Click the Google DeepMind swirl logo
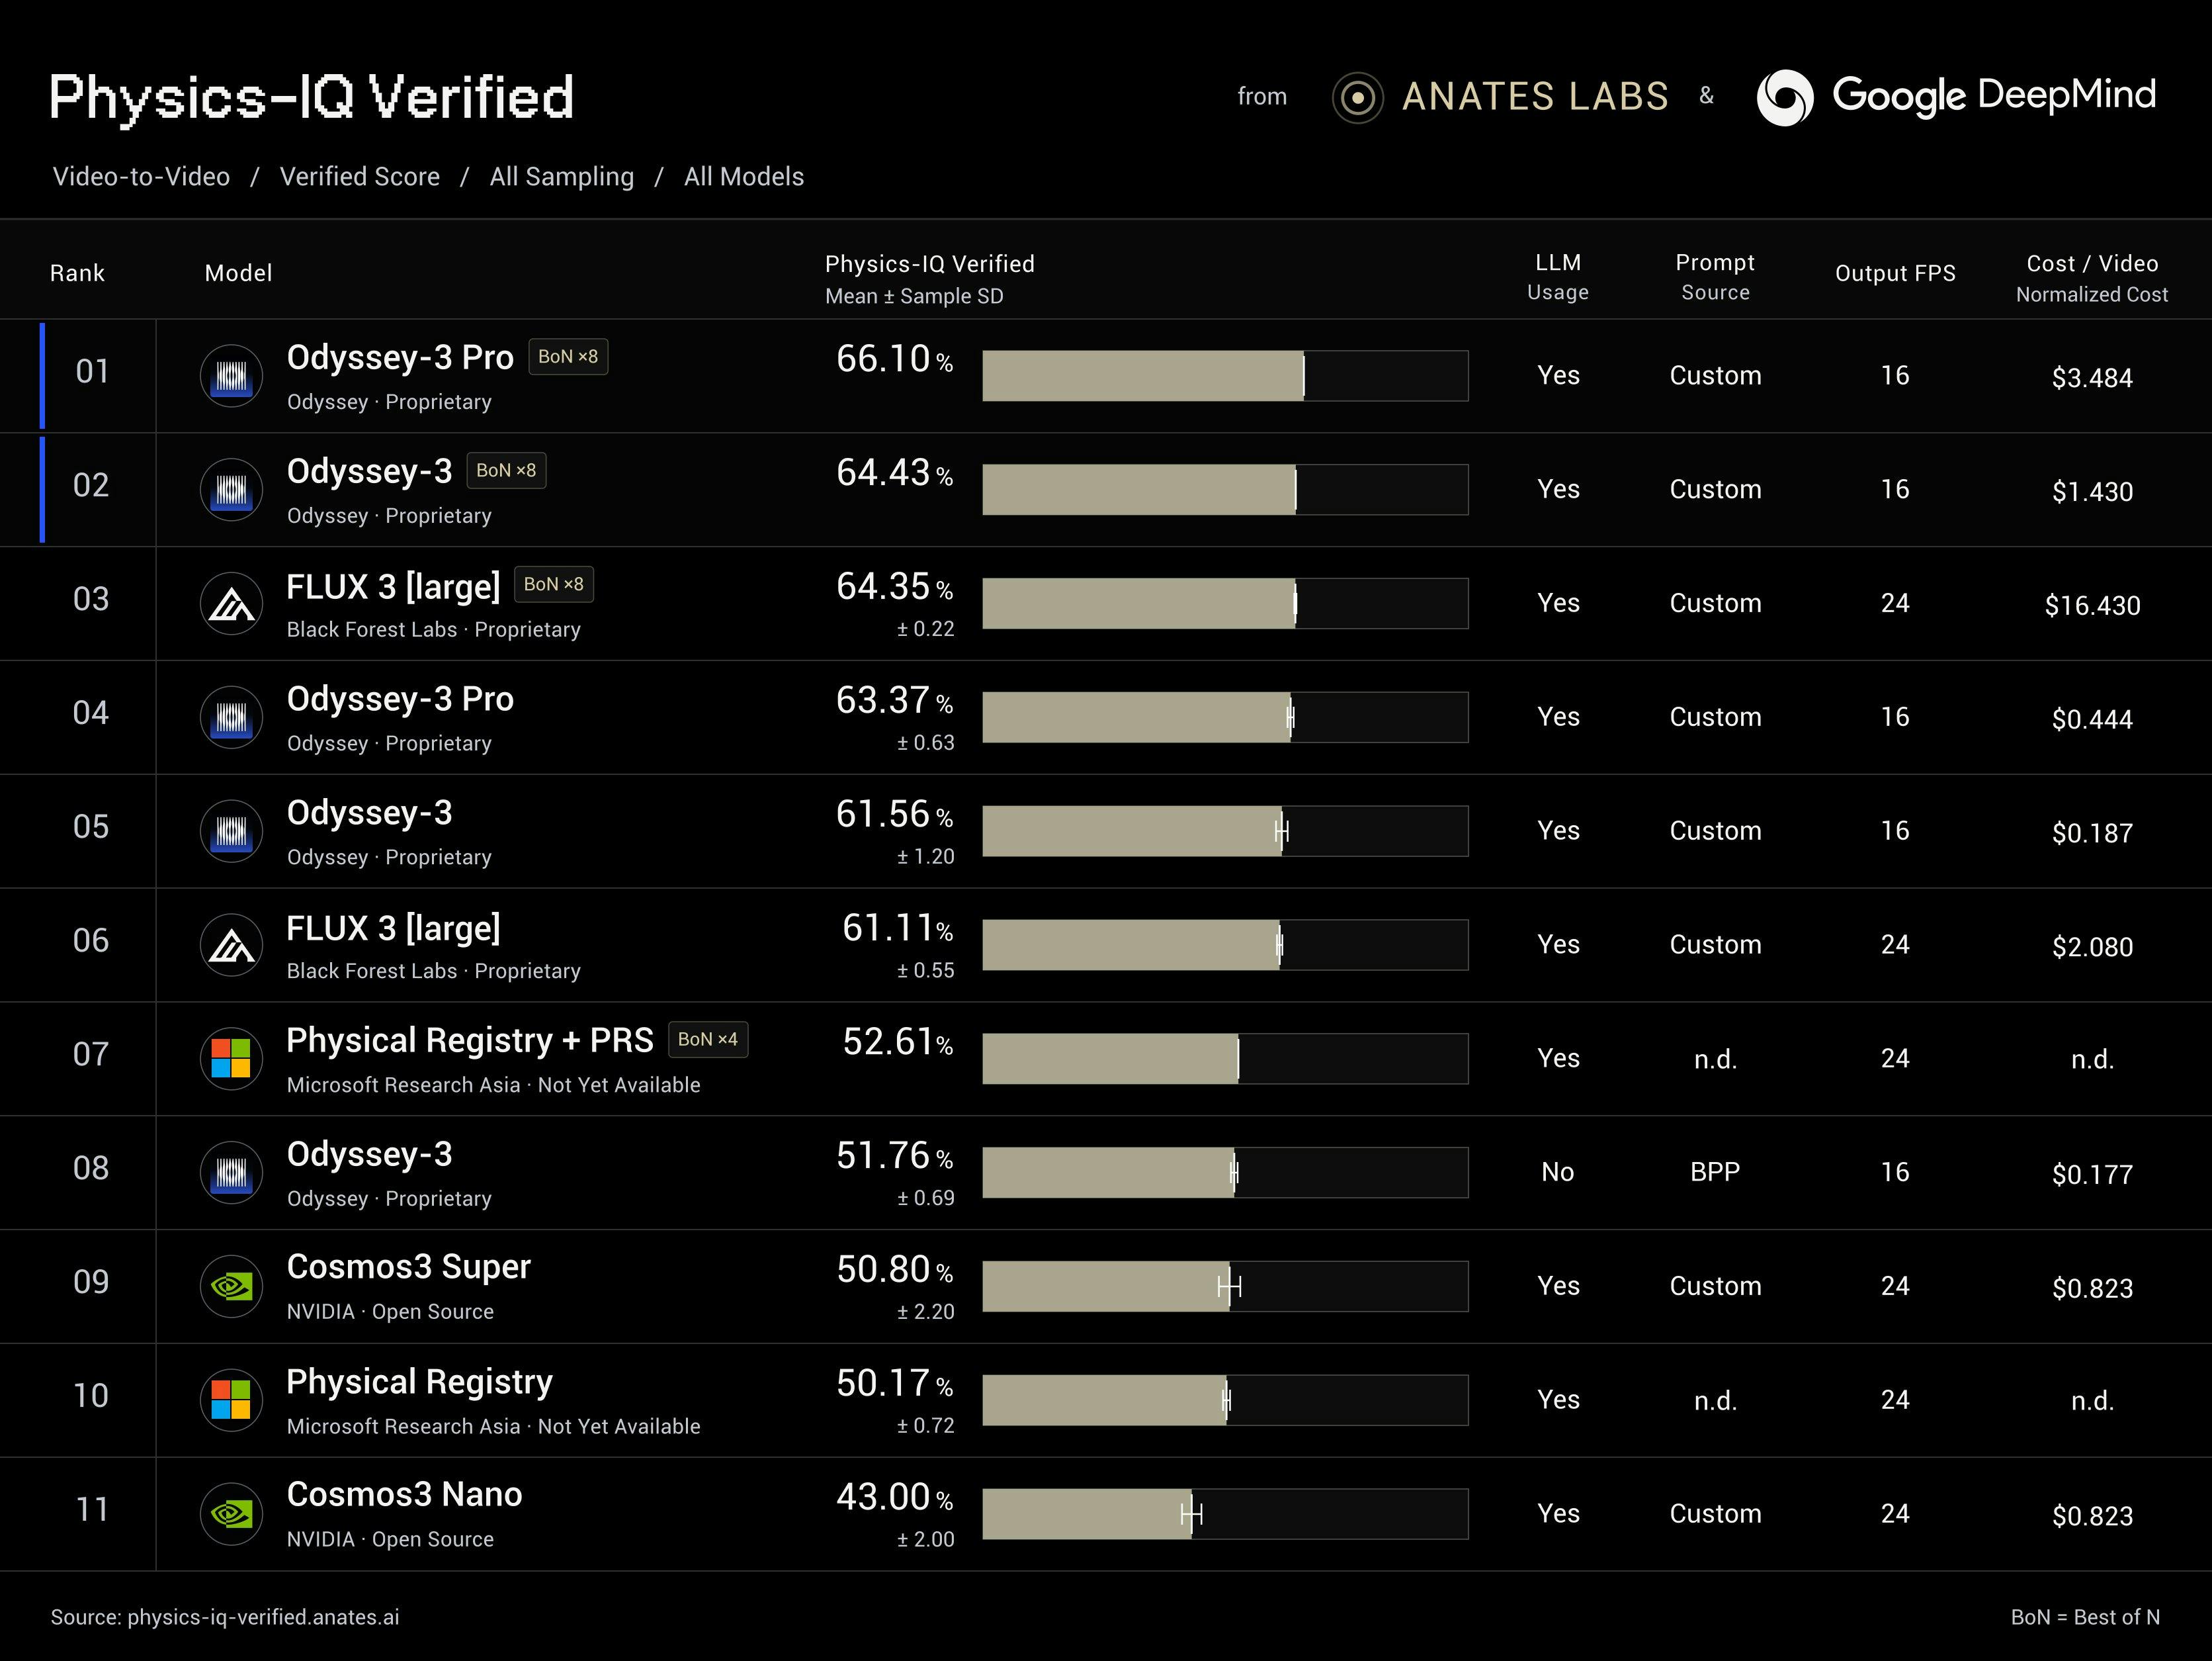 tap(1785, 98)
